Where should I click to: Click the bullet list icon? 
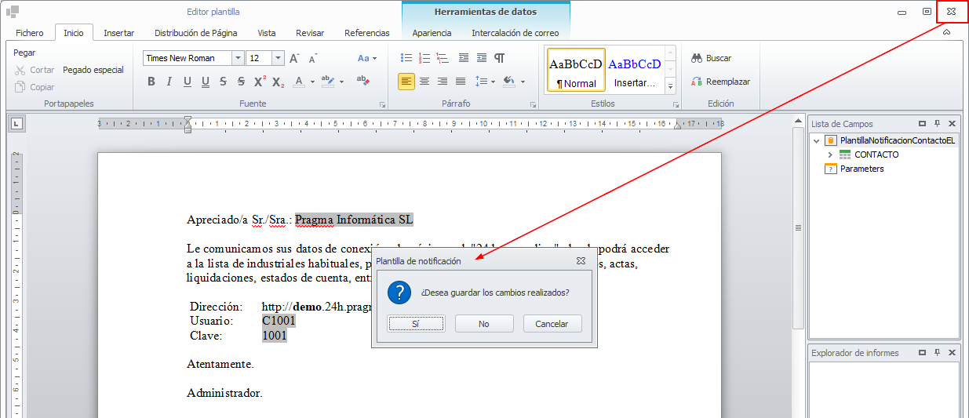(x=406, y=58)
